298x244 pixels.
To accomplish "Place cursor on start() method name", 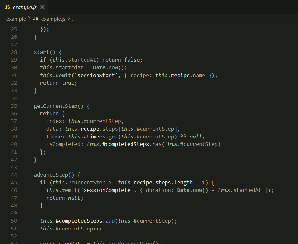I will [x=41, y=52].
